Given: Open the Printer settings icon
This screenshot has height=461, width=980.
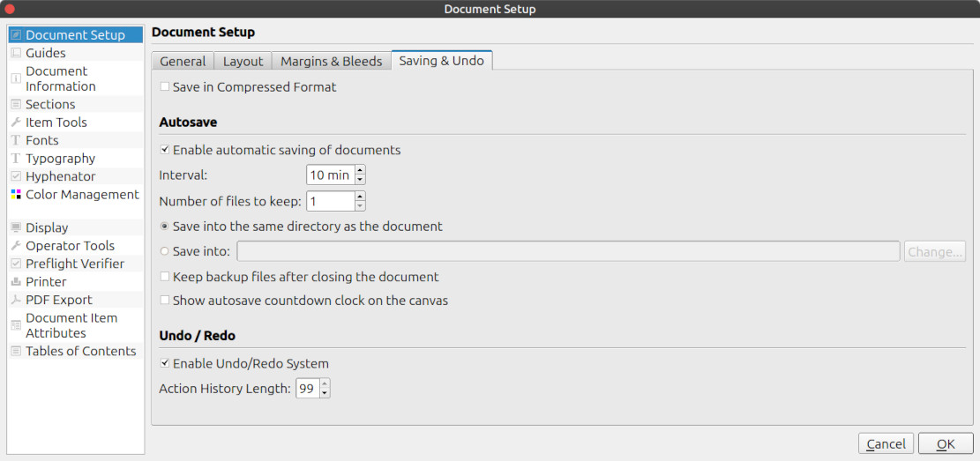Looking at the screenshot, I should (x=16, y=282).
